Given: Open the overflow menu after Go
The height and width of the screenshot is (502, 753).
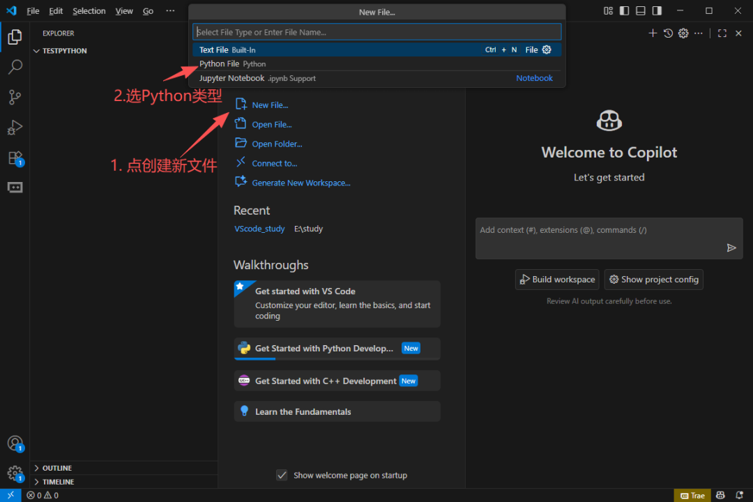Looking at the screenshot, I should [171, 10].
